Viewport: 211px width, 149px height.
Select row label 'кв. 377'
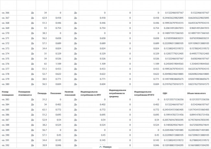6,69
